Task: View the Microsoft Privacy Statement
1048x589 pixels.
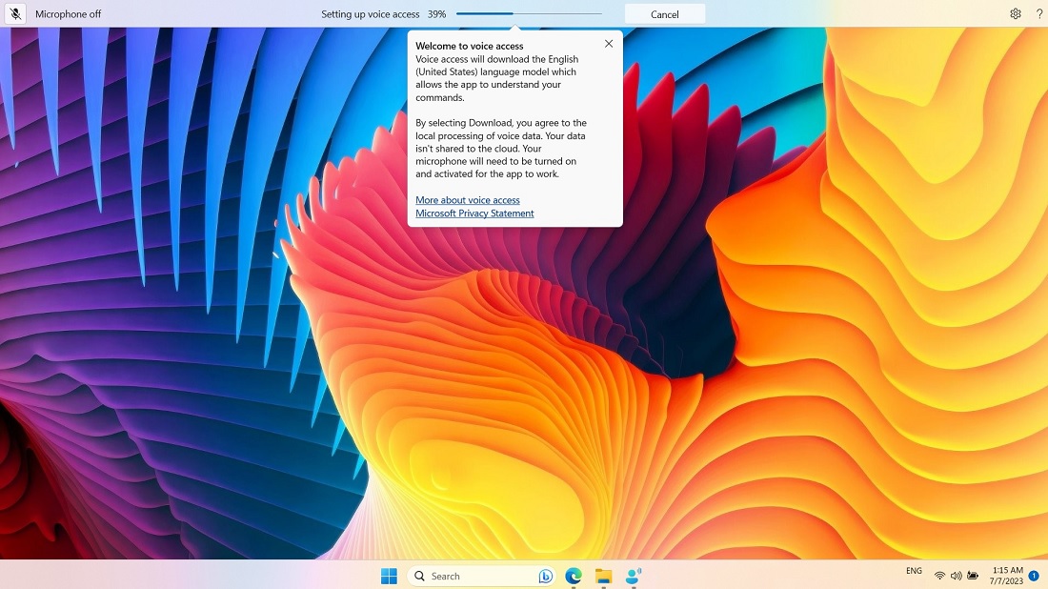Action: pos(474,213)
